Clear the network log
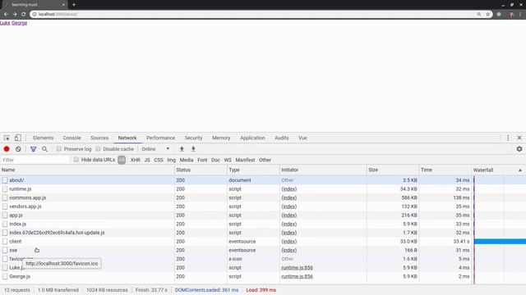The height and width of the screenshot is (295, 526). (x=18, y=149)
